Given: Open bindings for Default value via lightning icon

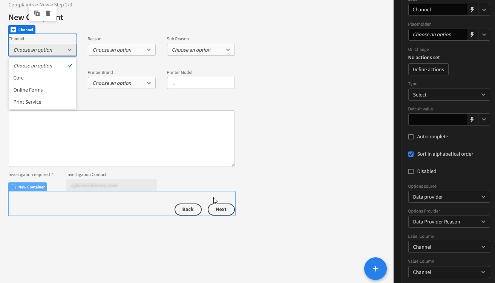Looking at the screenshot, I should [472, 119].
